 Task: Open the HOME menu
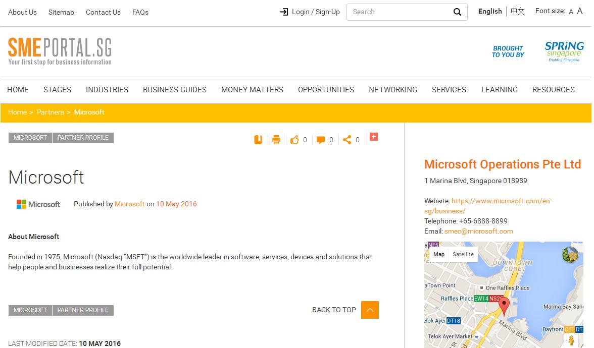tap(18, 90)
